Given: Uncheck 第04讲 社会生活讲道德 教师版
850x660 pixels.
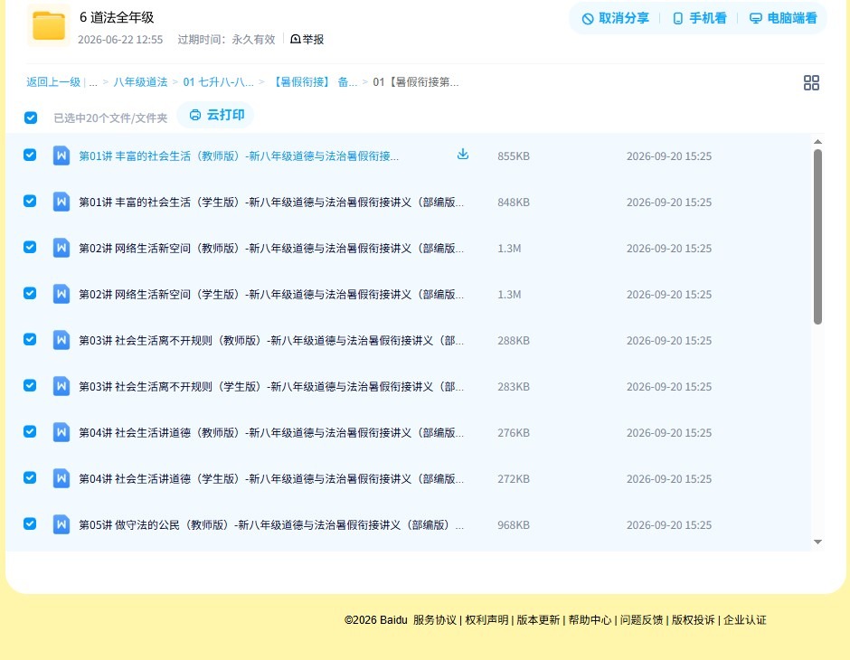Looking at the screenshot, I should [30, 431].
